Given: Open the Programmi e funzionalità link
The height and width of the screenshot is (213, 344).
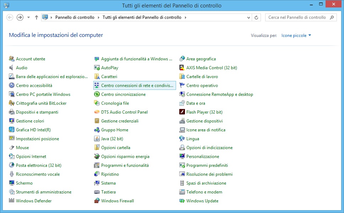Looking at the screenshot, I should pyautogui.click(x=125, y=165).
